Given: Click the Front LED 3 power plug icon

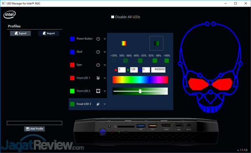Looking at the screenshot, I should coord(98,104).
